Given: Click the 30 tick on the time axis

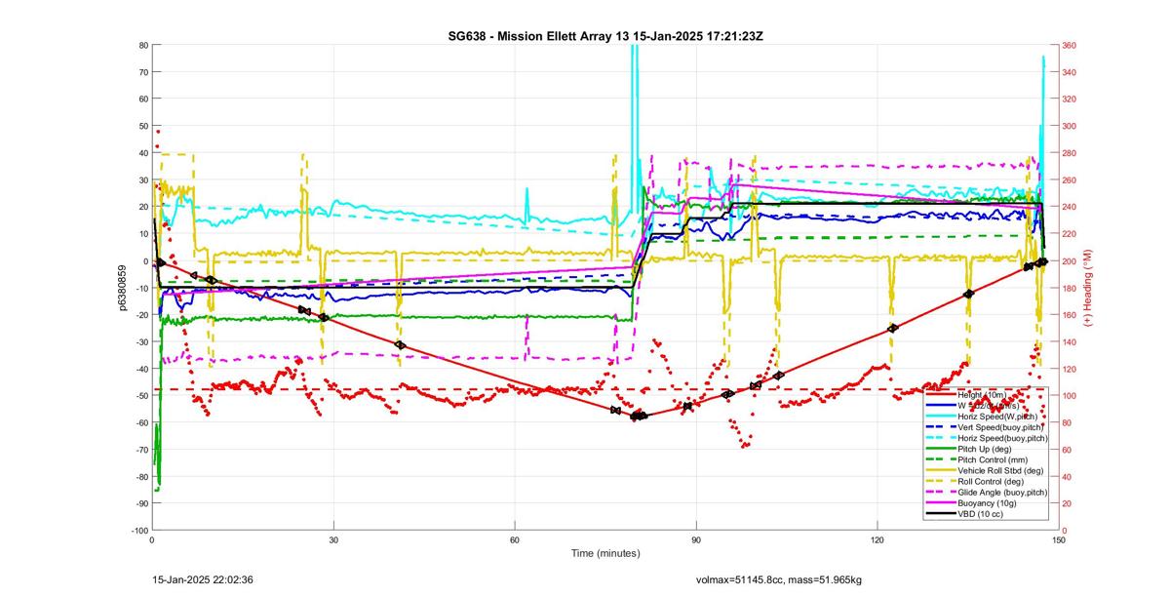Looking at the screenshot, I should pyautogui.click(x=333, y=539).
